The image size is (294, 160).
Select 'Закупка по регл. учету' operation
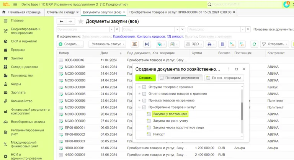[x=173, y=121]
